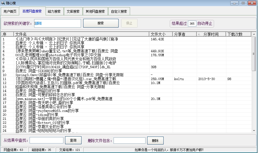Open the 自定义搜索 tab

click(x=119, y=12)
